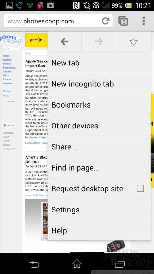Open the tab switcher showing 3 tabs
Viewport: 154px width, 274px height.
(123, 21)
